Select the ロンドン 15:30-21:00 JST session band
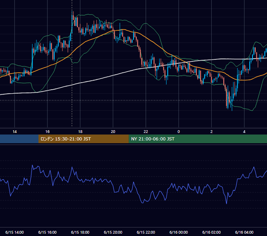Viewport: 267px width, 236px height. point(83,139)
